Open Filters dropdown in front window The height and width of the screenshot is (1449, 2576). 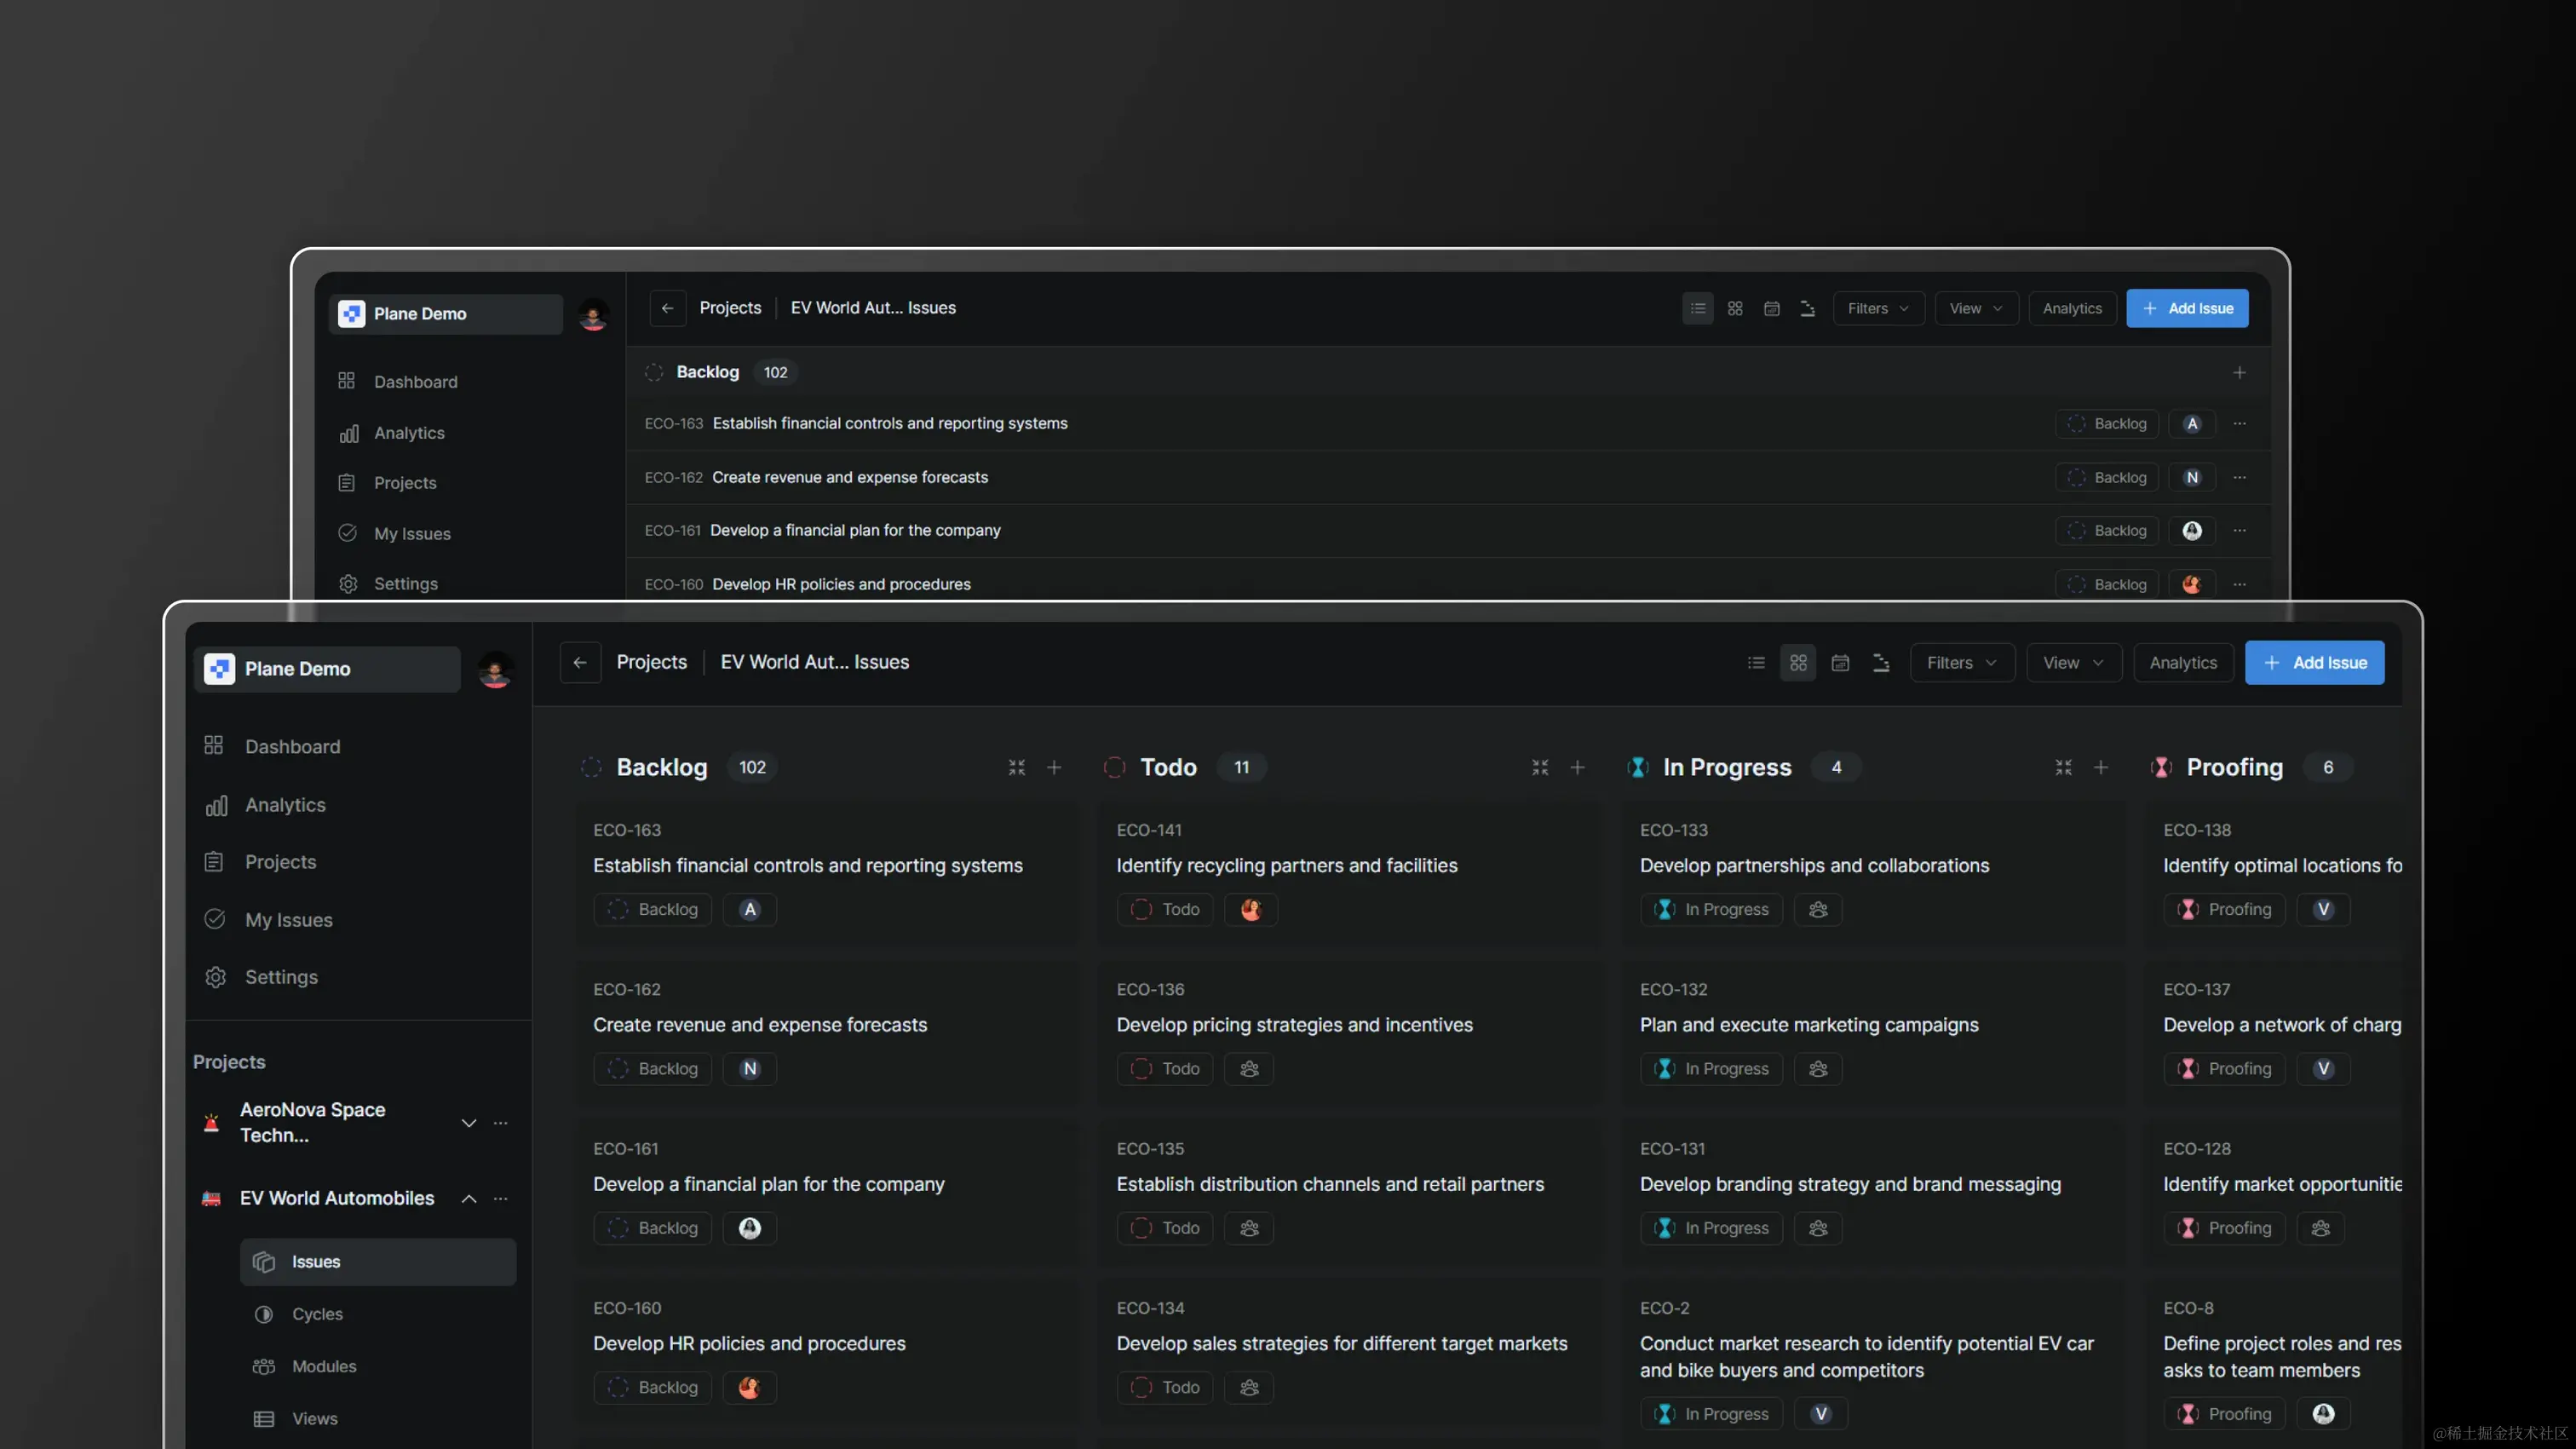point(1961,663)
